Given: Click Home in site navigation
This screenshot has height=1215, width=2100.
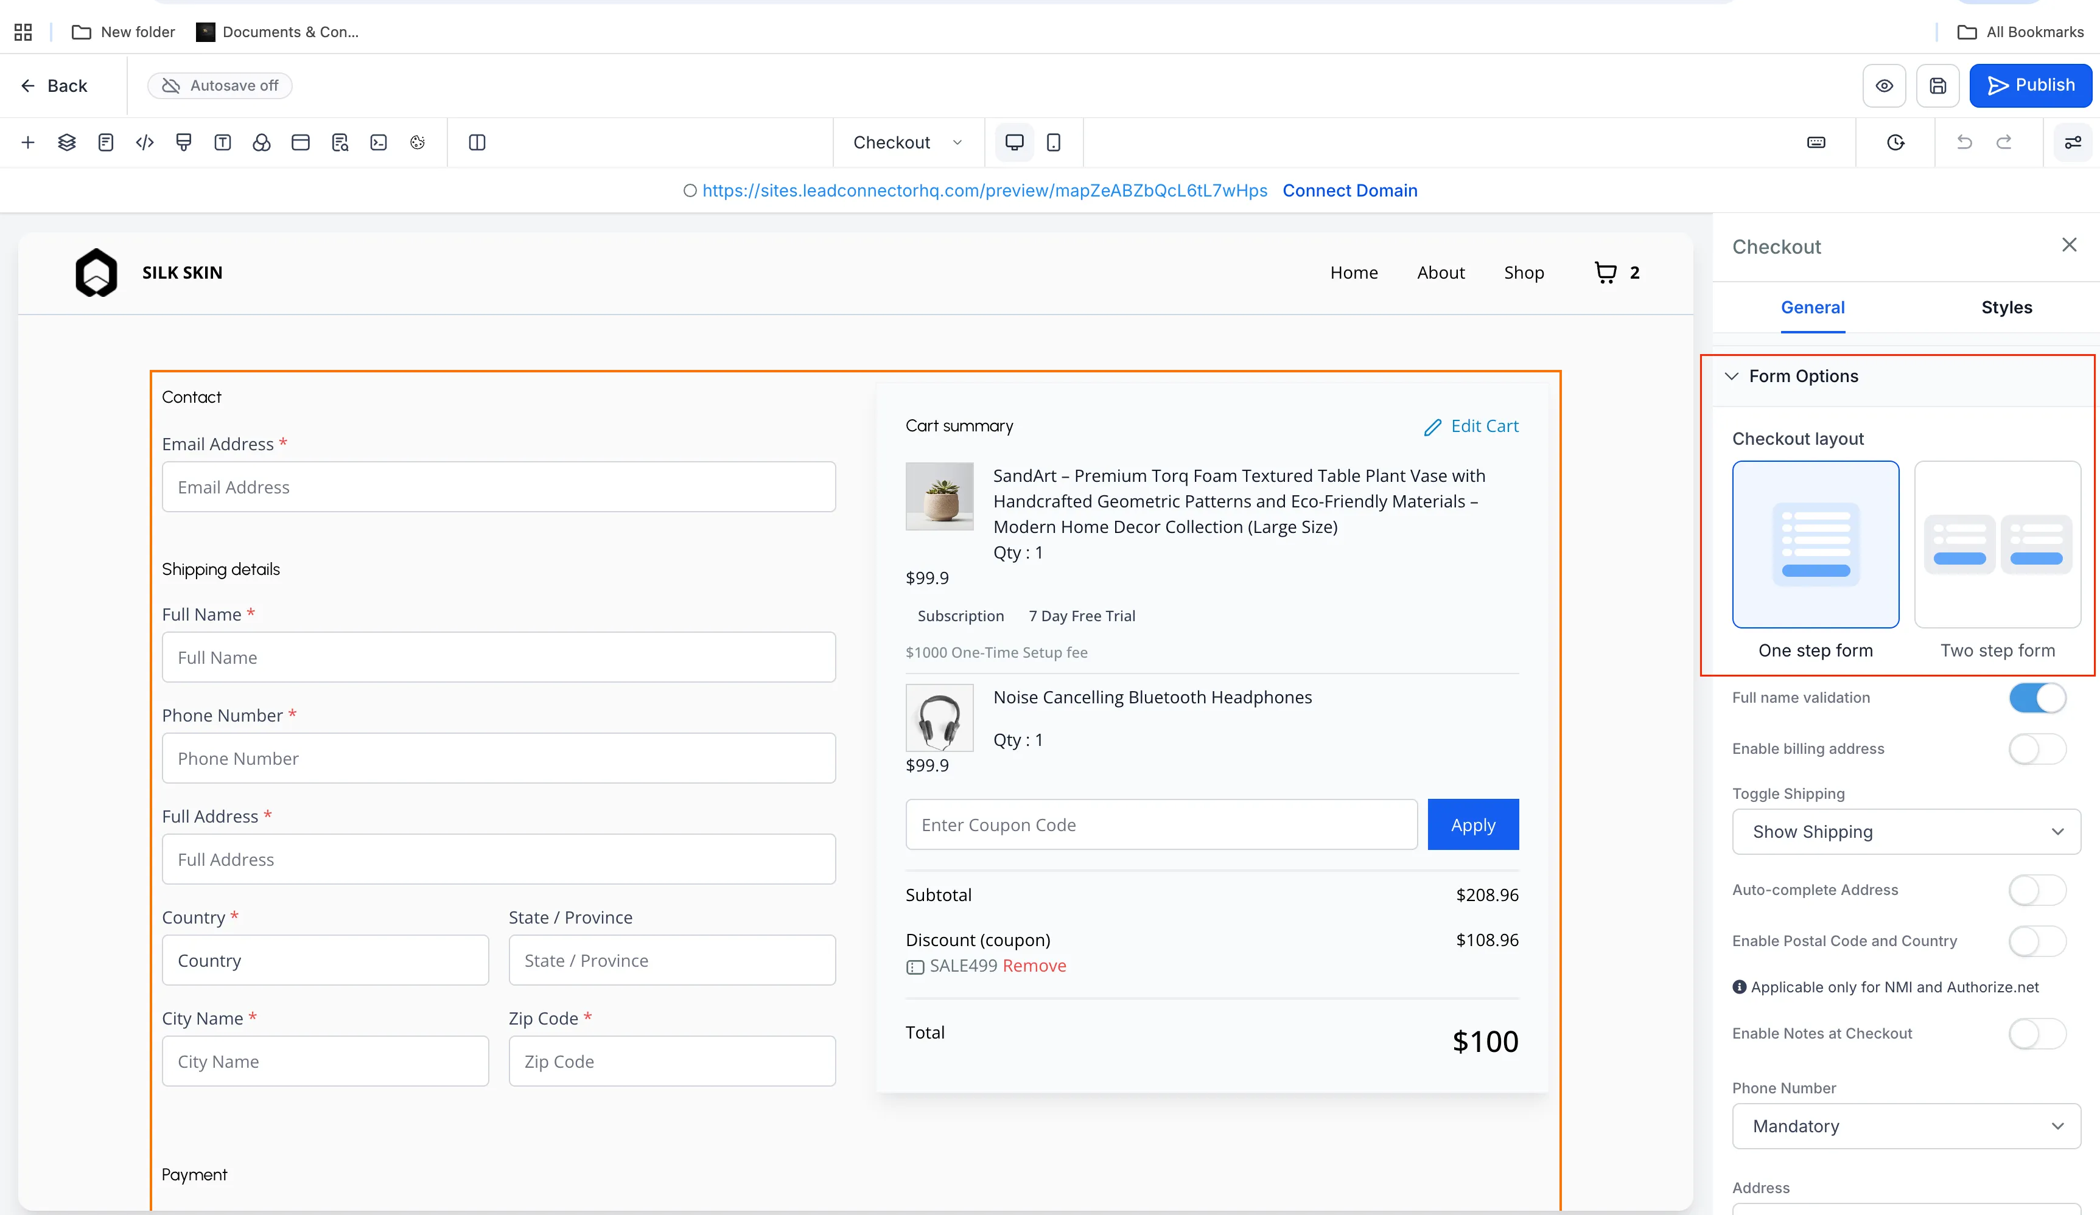Looking at the screenshot, I should (x=1354, y=273).
